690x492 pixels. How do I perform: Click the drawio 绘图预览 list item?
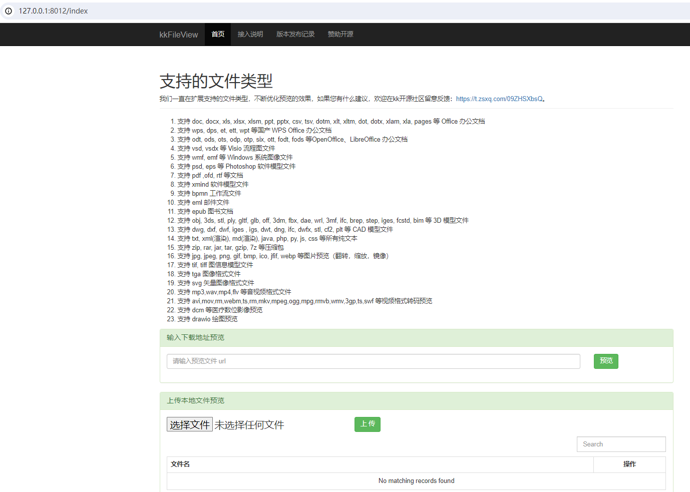click(x=207, y=319)
